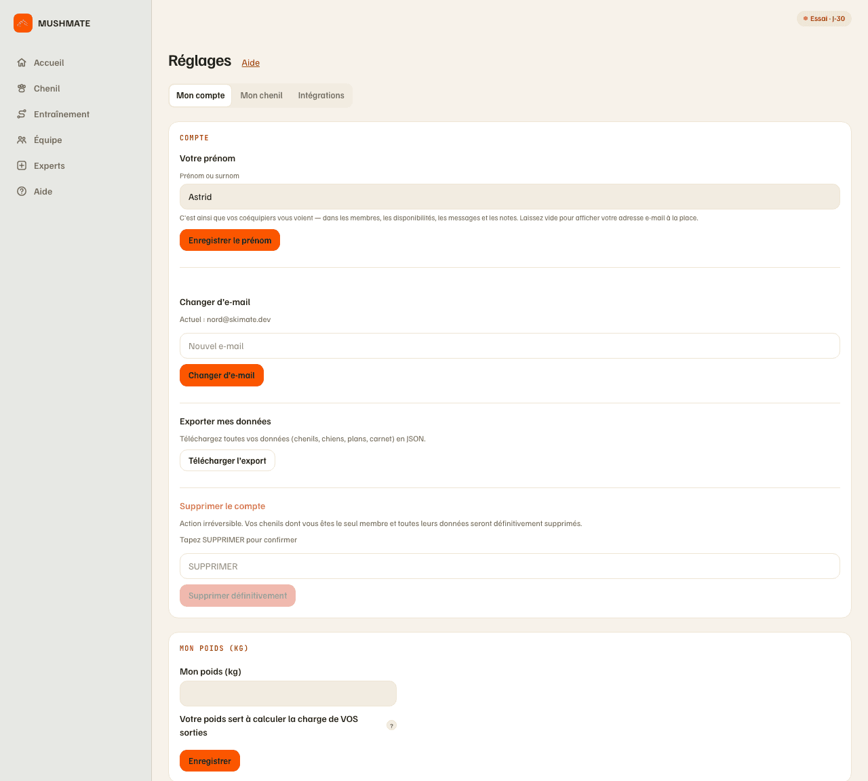Switch to the Intégrations tab
The height and width of the screenshot is (781, 868).
321,96
